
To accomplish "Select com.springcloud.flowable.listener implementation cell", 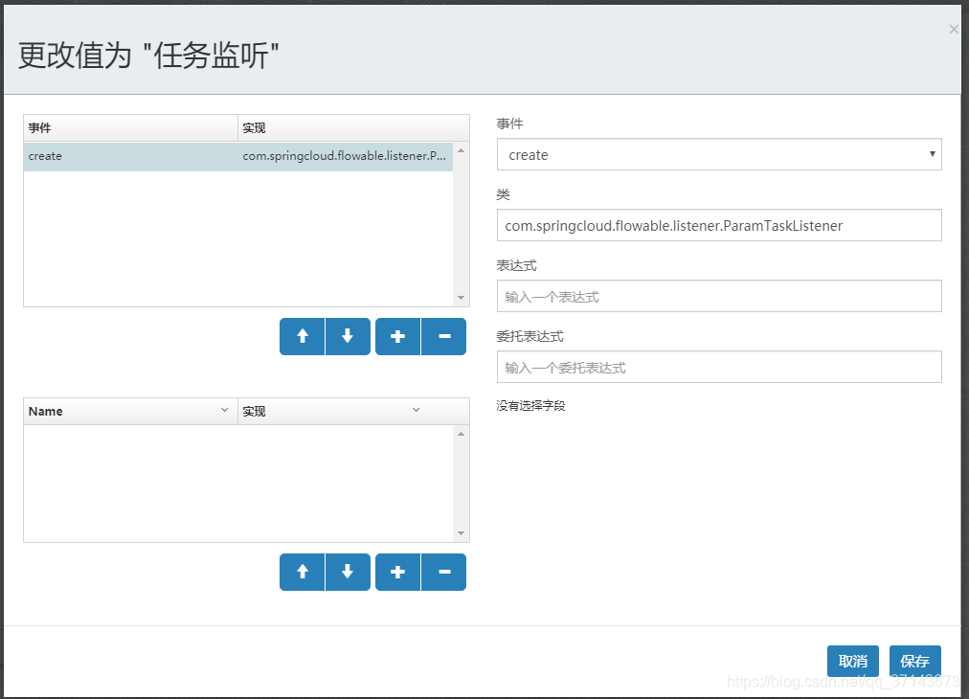I will pos(346,156).
